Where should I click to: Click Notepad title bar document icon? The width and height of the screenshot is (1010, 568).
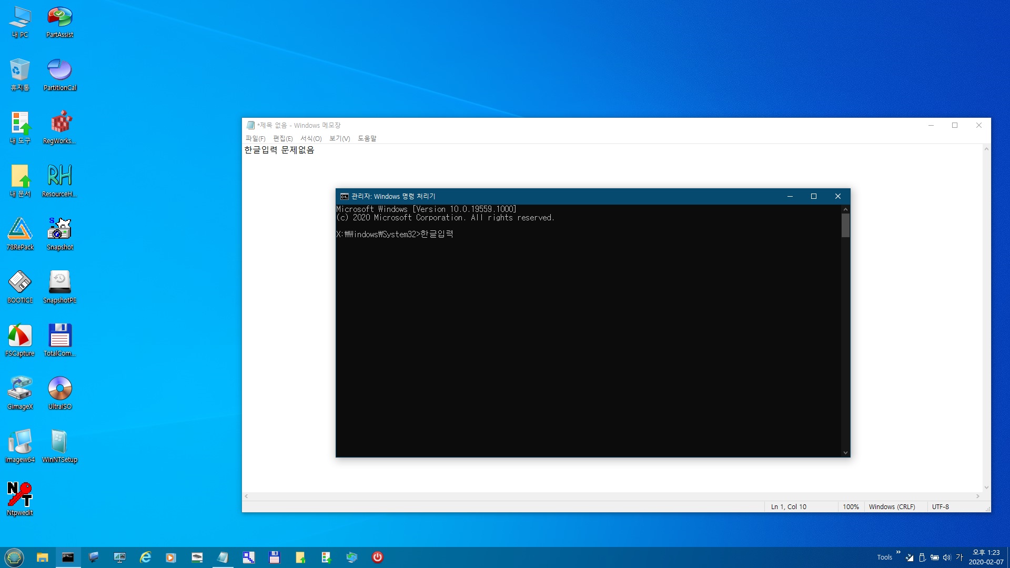tap(251, 125)
